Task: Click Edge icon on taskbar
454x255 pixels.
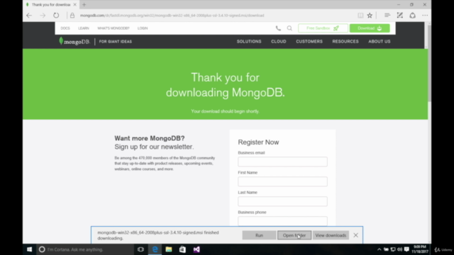Action: 155,249
